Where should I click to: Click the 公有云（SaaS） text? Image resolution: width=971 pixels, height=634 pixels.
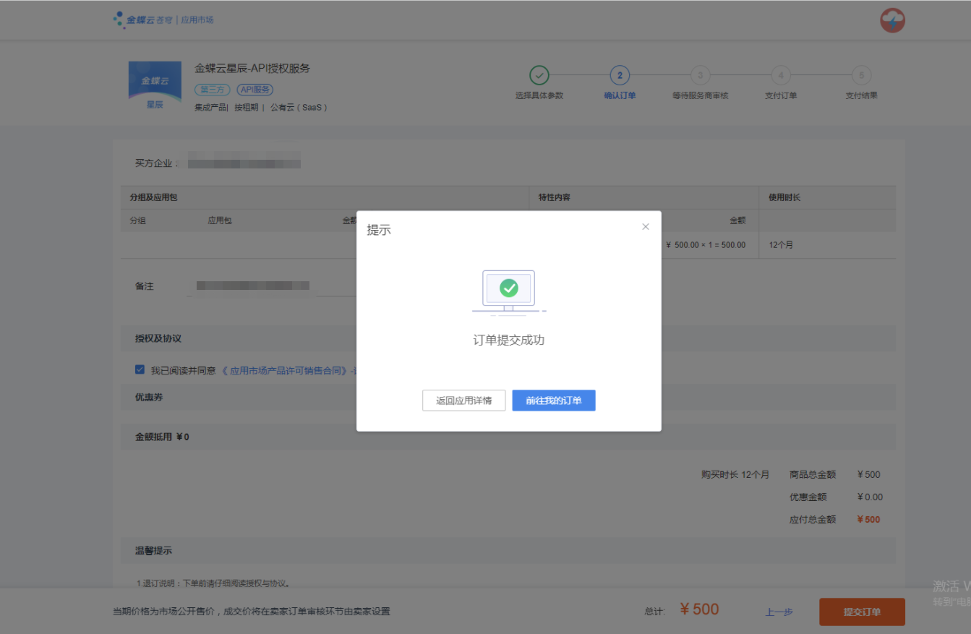point(299,108)
